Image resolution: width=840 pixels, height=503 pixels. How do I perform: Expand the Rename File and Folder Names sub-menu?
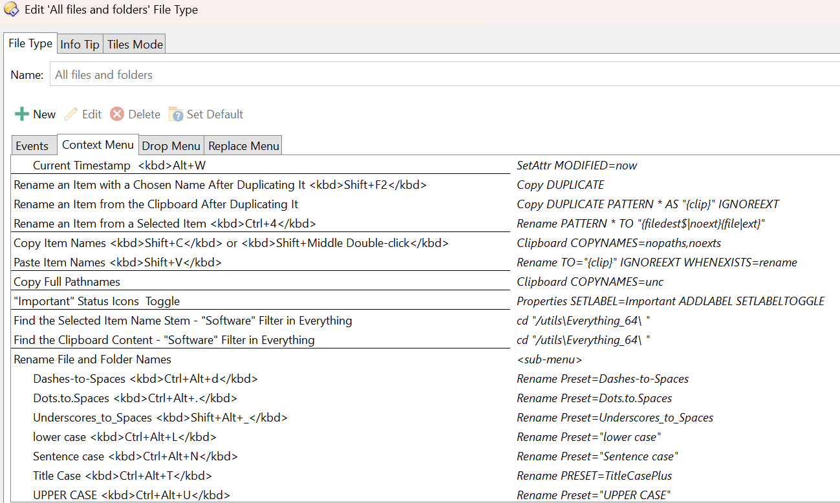click(90, 359)
